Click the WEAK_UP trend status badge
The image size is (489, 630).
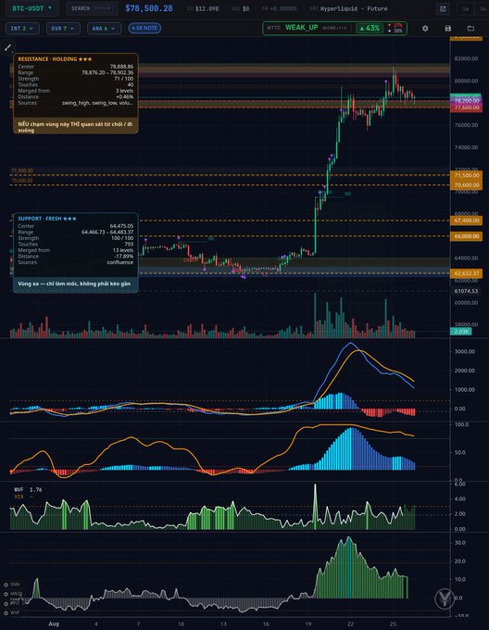tap(302, 28)
